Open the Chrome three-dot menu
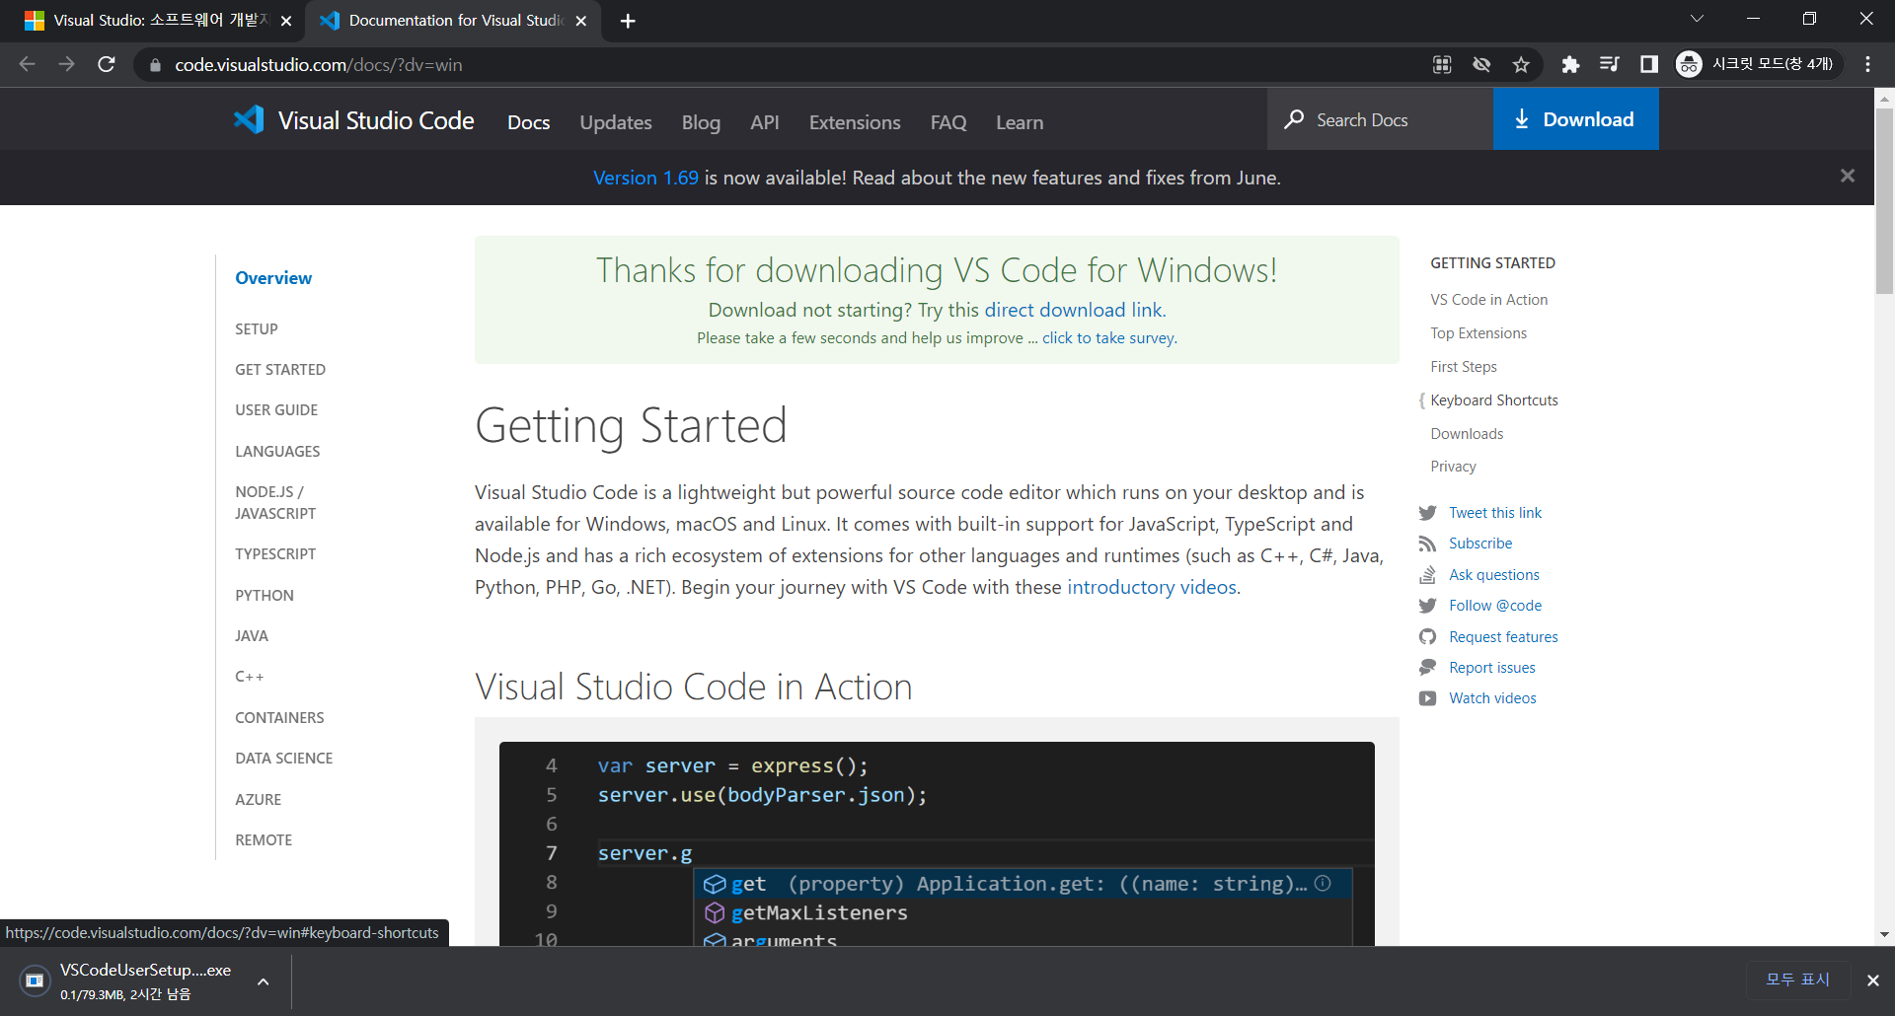Viewport: 1895px width, 1016px height. coord(1867,64)
